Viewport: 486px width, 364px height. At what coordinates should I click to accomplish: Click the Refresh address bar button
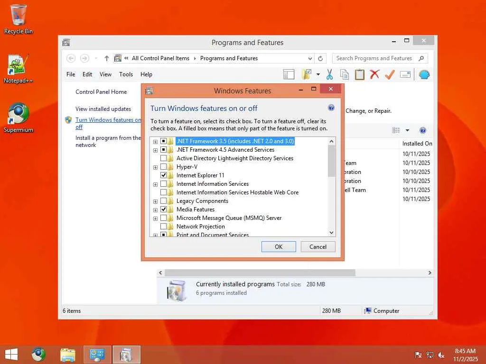tap(320, 58)
